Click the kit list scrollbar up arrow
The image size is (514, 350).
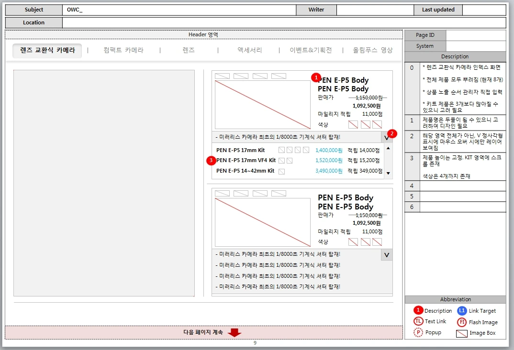click(389, 148)
